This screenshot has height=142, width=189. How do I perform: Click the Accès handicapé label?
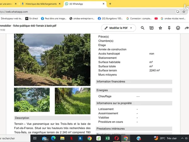click(x=109, y=54)
